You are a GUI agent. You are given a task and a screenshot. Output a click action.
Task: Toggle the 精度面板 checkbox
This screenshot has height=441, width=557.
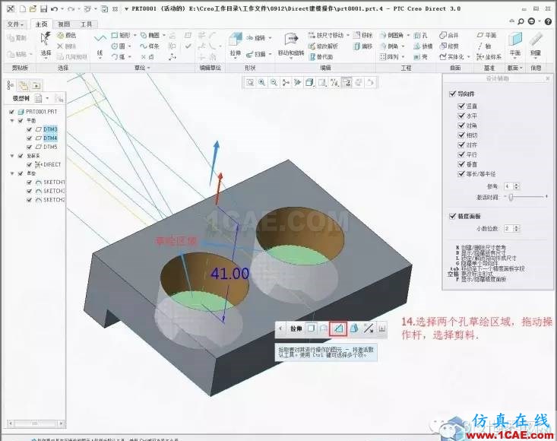(x=452, y=216)
